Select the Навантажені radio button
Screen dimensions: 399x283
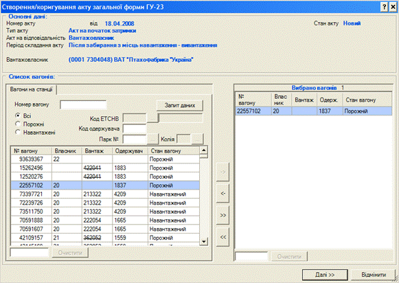click(x=18, y=132)
